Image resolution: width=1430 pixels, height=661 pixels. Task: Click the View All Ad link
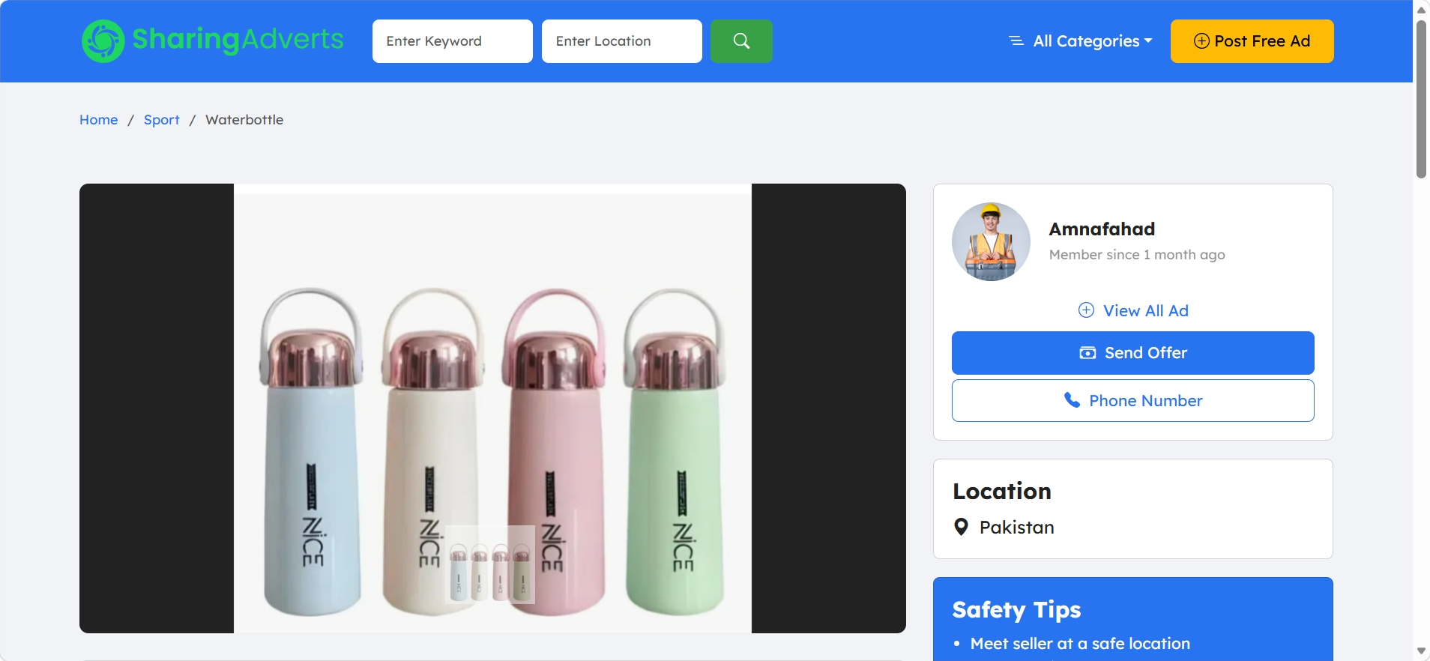tap(1133, 310)
